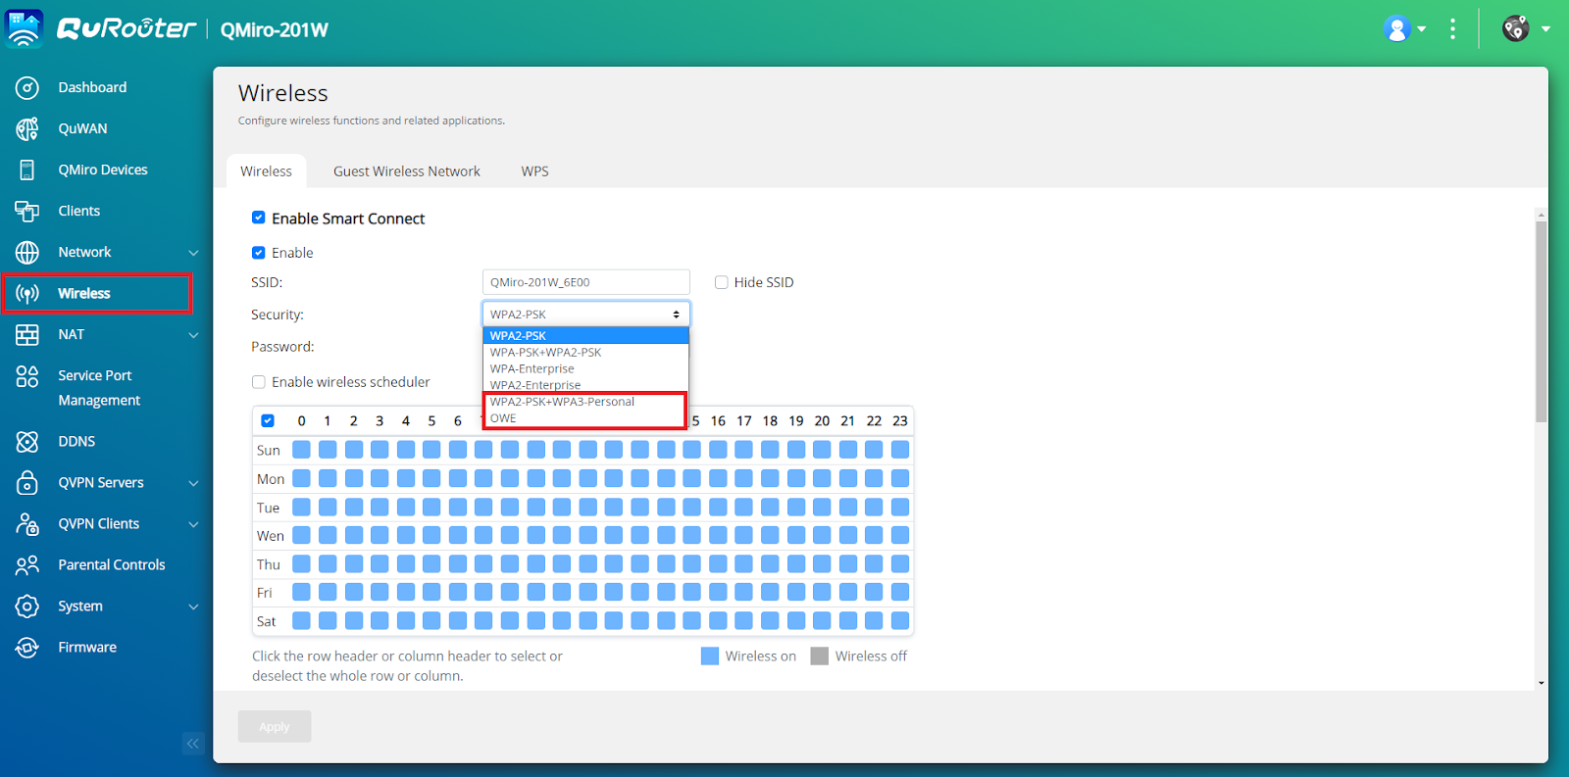Expand the QVPN Servers submenu chevron

[193, 483]
